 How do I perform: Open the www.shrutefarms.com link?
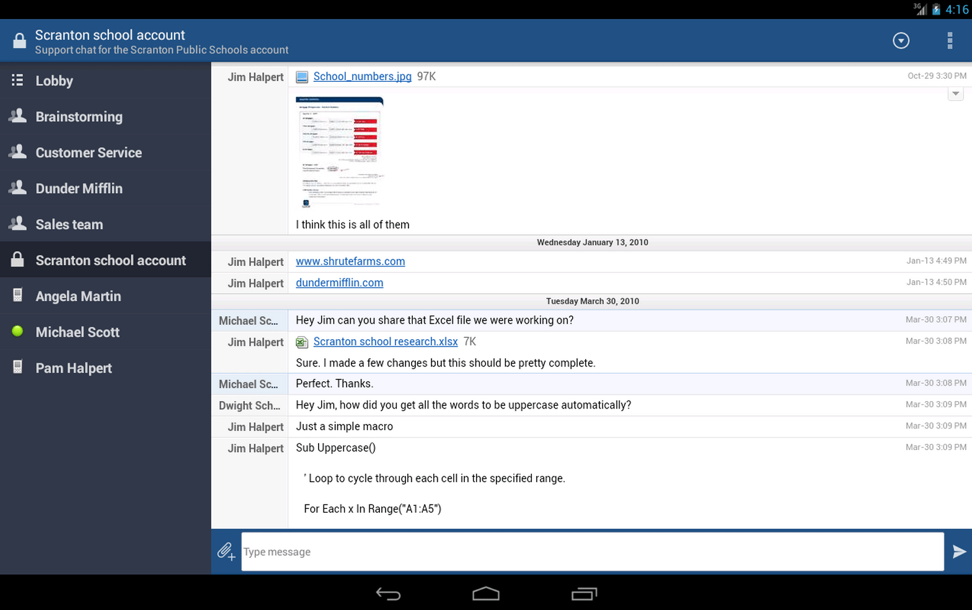350,261
